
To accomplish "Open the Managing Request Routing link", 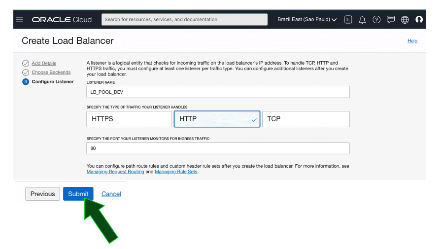I will click(x=115, y=172).
